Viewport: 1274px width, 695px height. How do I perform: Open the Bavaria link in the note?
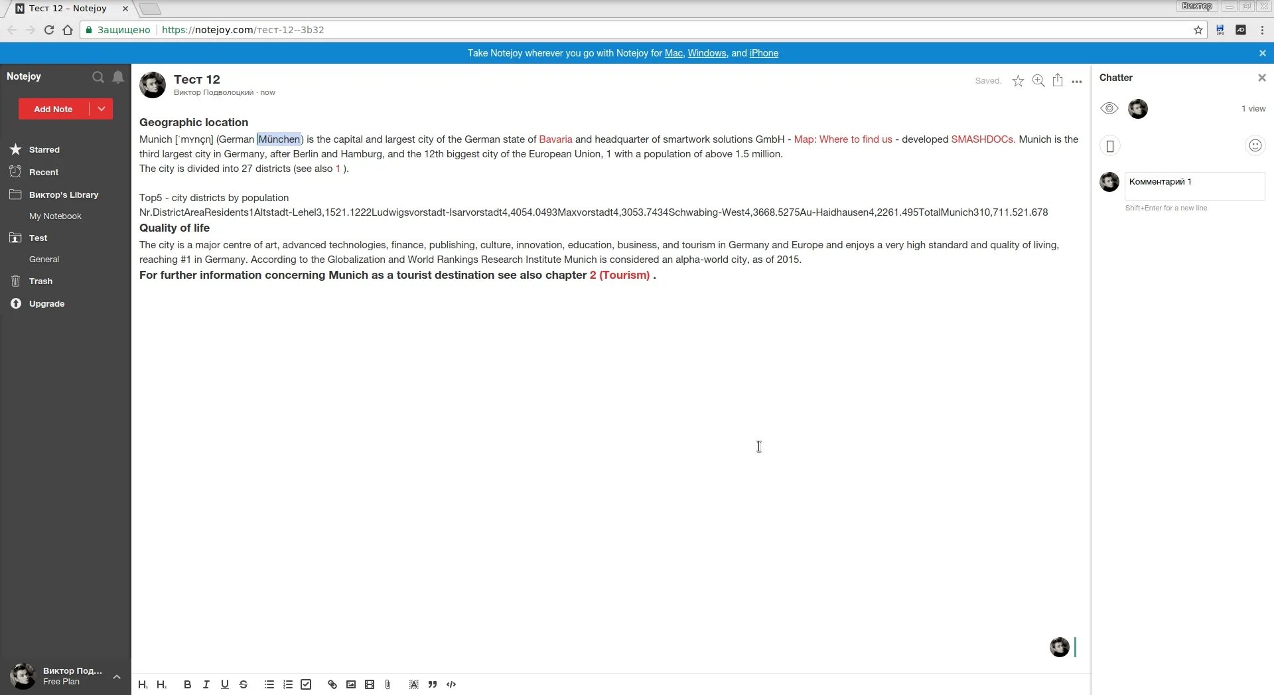click(555, 139)
